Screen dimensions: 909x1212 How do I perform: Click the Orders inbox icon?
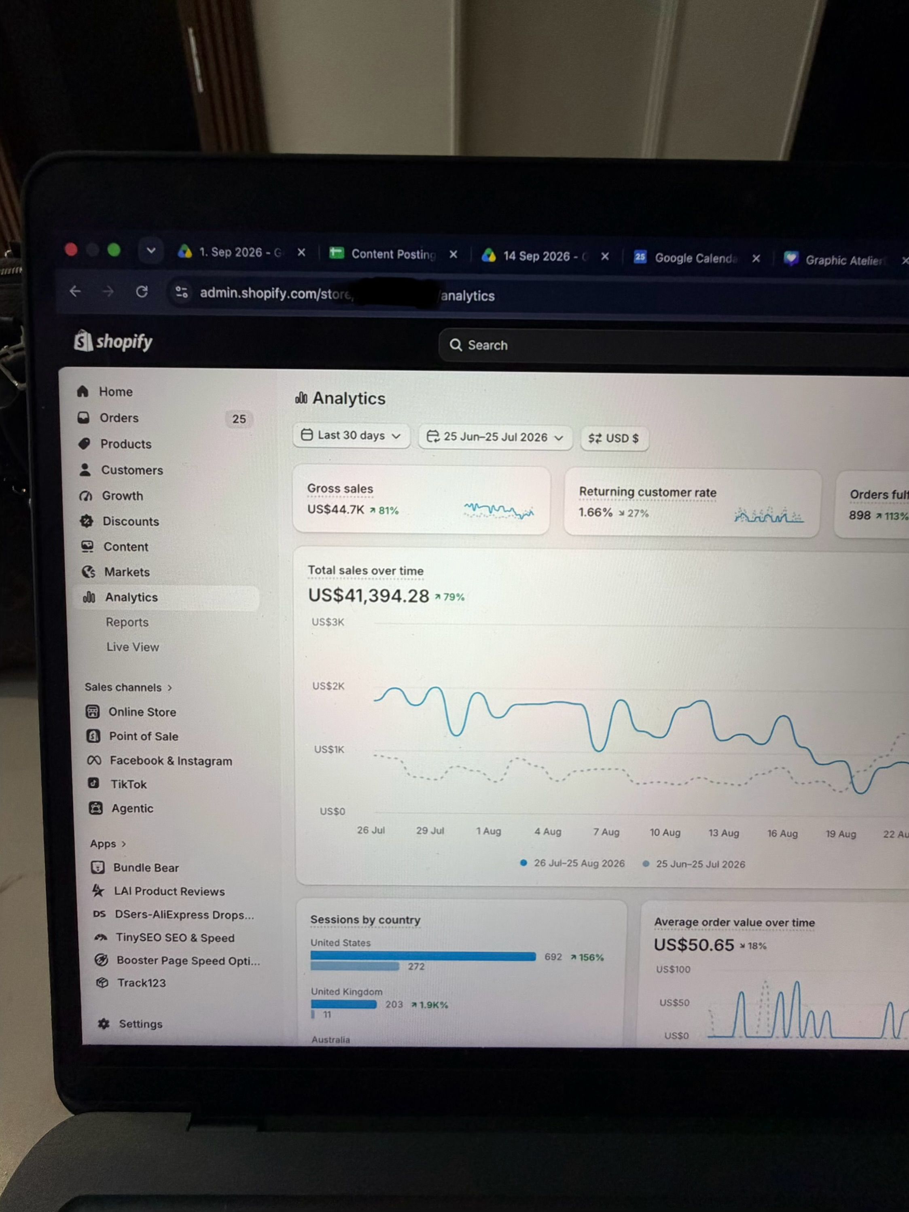point(83,417)
